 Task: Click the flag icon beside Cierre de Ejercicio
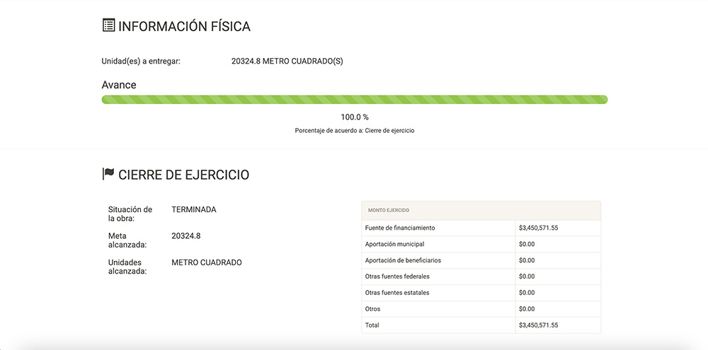pyautogui.click(x=108, y=174)
